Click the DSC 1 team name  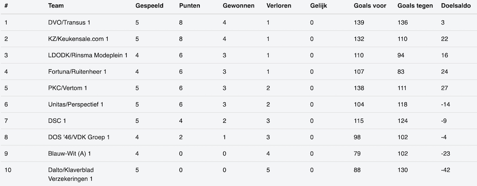click(x=57, y=121)
